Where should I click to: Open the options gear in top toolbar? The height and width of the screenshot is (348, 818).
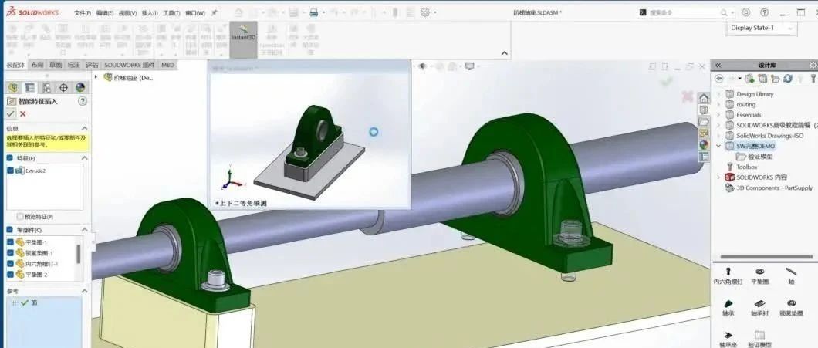point(425,12)
